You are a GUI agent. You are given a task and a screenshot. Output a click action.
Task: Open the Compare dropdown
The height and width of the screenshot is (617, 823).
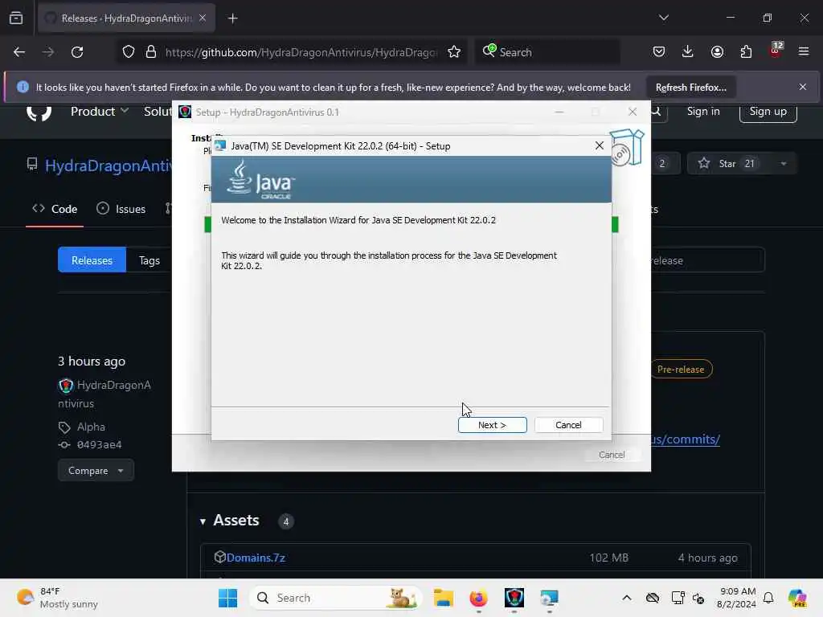click(x=96, y=471)
